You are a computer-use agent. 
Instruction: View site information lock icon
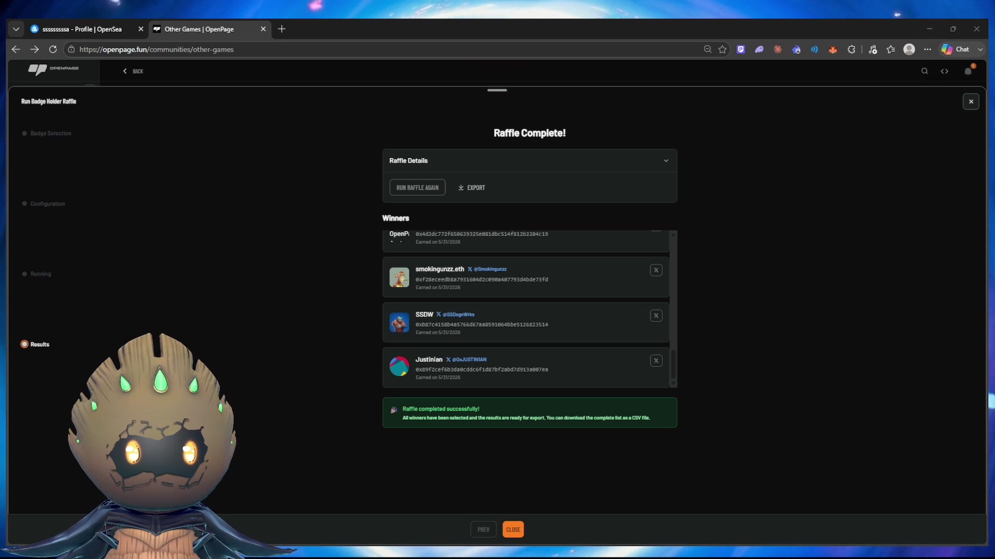tap(72, 50)
